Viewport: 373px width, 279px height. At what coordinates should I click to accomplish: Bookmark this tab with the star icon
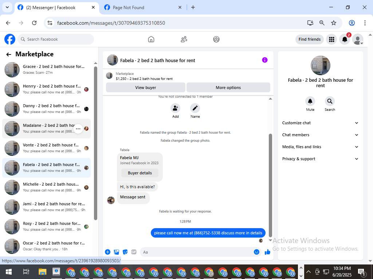(334, 23)
